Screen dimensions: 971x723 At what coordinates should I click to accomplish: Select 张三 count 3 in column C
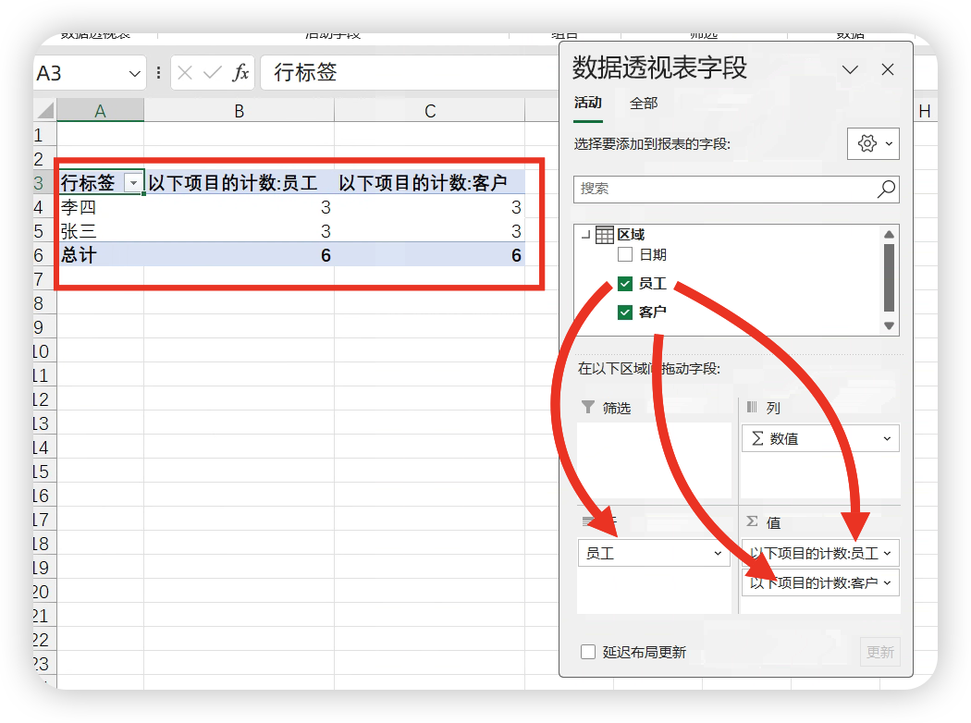tap(430, 231)
